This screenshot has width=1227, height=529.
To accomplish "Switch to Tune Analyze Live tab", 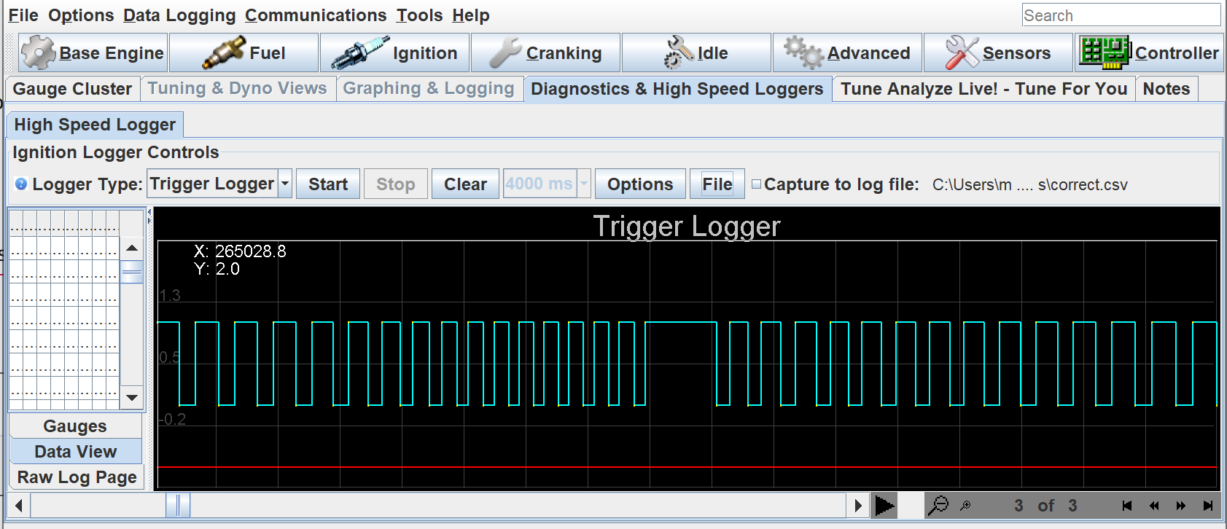I will pos(983,89).
